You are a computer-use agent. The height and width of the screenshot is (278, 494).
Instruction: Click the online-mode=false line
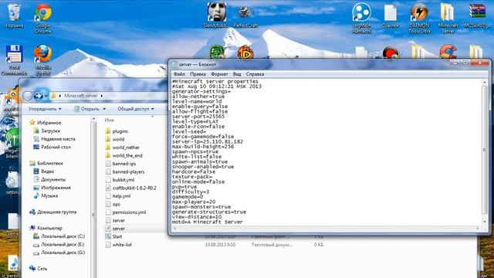tap(198, 181)
